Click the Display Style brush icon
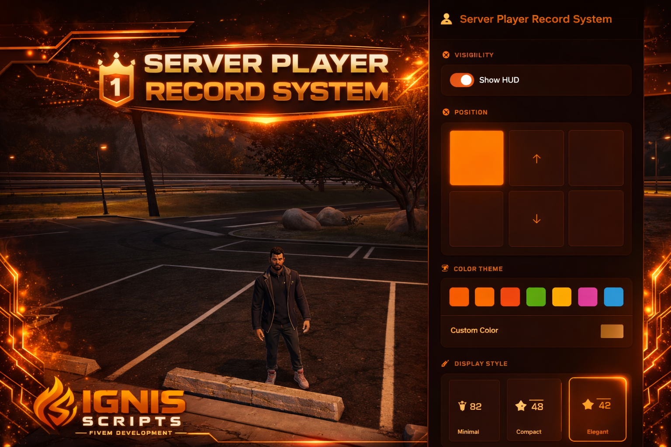Viewport: 671px width, 447px height. tap(445, 363)
